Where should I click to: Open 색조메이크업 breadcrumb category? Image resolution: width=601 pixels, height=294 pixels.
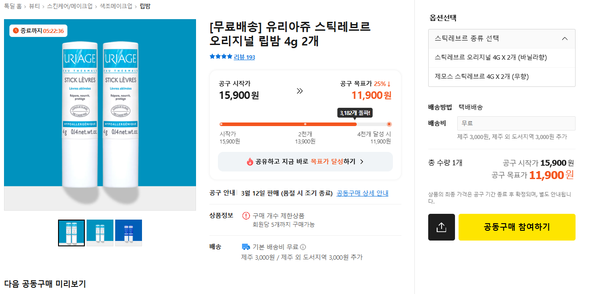[116, 6]
